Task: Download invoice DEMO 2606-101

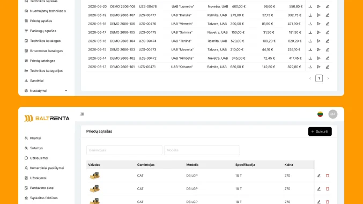Action: pyautogui.click(x=310, y=67)
